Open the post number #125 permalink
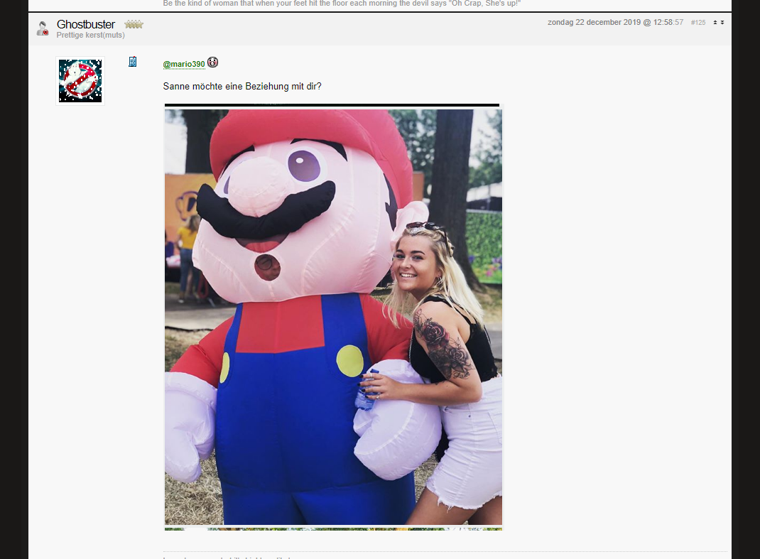This screenshot has height=559, width=760. pyautogui.click(x=698, y=23)
